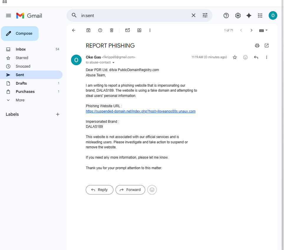
Task: Star the Oke Gas message
Action: coord(235,57)
